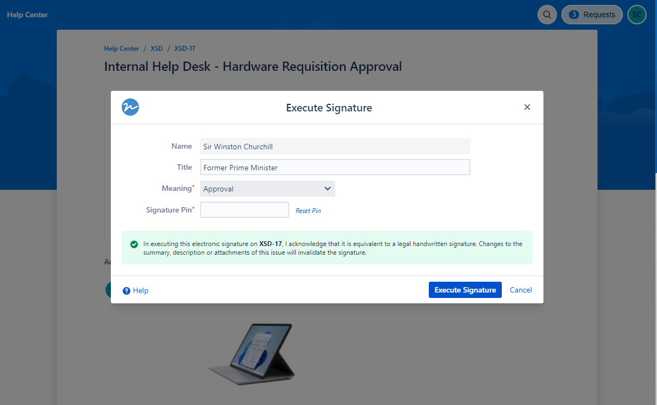657x405 pixels.
Task: Click into the Signature Pin field
Action: tap(244, 210)
